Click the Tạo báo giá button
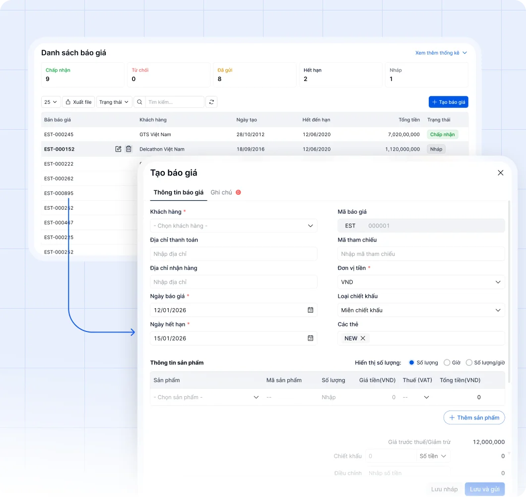The image size is (526, 497). 448,102
